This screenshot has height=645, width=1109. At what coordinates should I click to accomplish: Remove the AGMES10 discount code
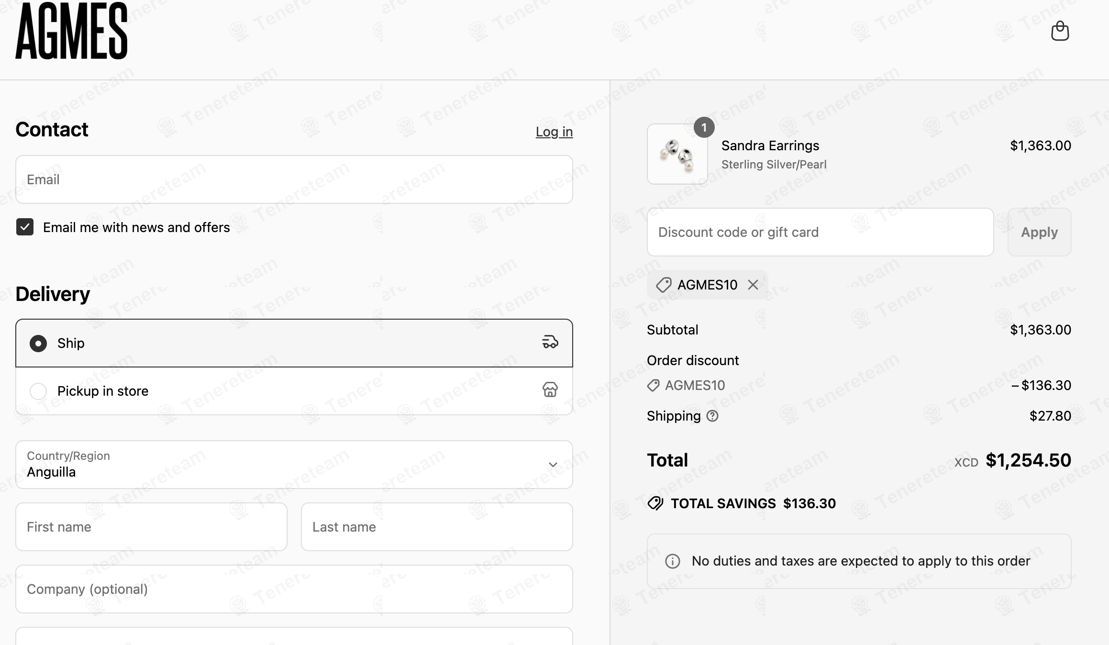[x=753, y=285]
